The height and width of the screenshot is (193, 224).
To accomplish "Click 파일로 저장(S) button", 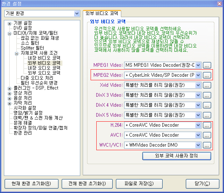I will [139, 184].
